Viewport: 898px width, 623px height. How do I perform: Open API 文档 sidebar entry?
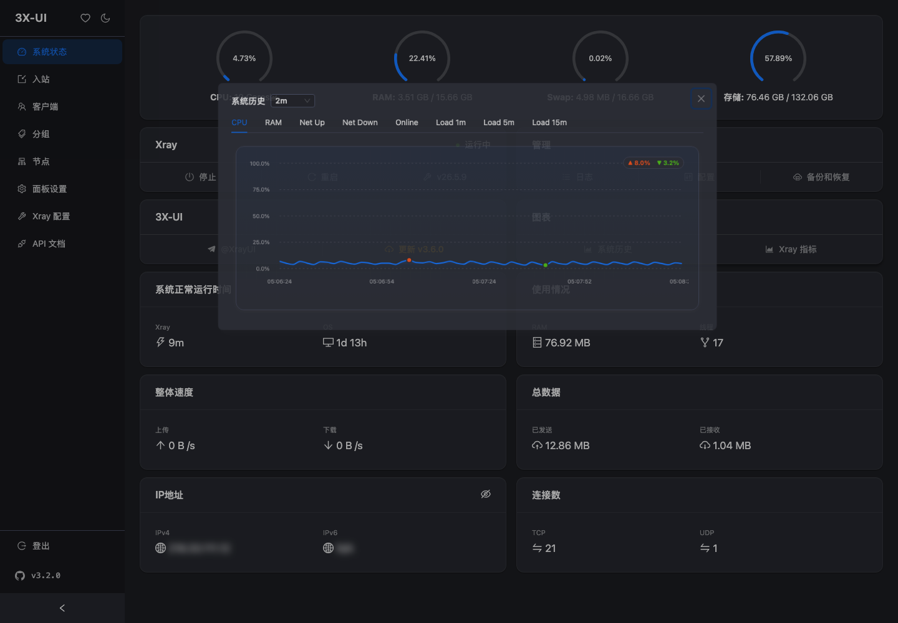[x=62, y=244]
